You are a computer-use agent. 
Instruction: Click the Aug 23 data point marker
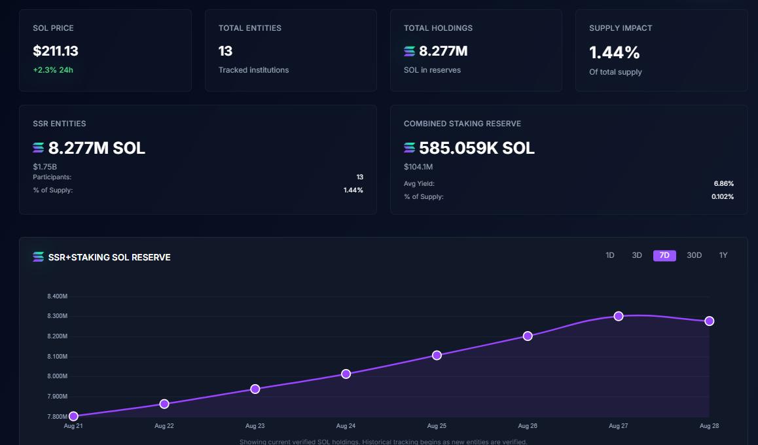click(x=255, y=389)
